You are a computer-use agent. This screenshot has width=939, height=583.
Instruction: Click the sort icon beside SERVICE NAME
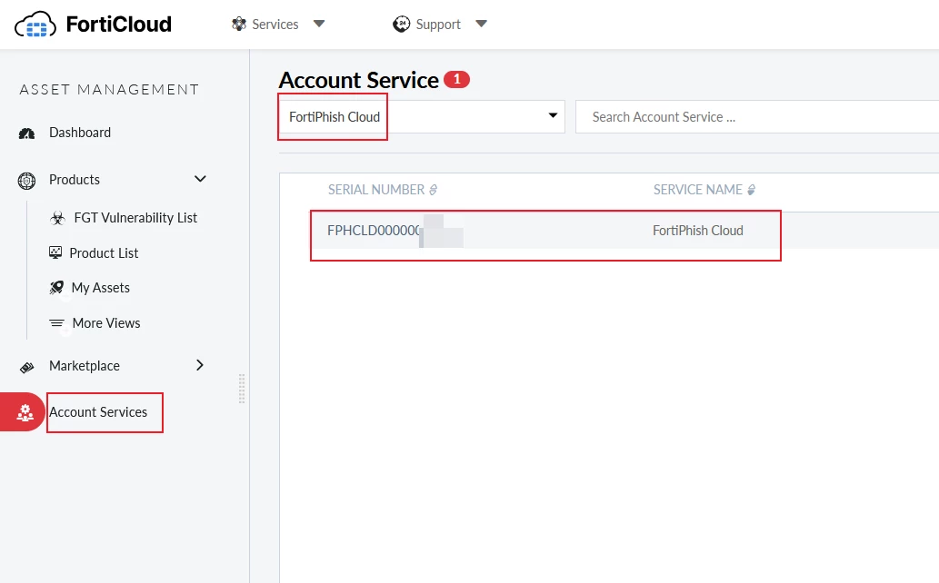pyautogui.click(x=751, y=190)
